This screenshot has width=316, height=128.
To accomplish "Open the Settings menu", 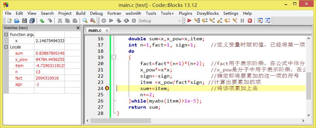I will point(231,13).
